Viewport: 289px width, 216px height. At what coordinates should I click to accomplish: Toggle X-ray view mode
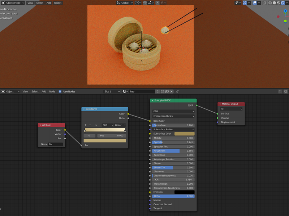tap(264, 3)
